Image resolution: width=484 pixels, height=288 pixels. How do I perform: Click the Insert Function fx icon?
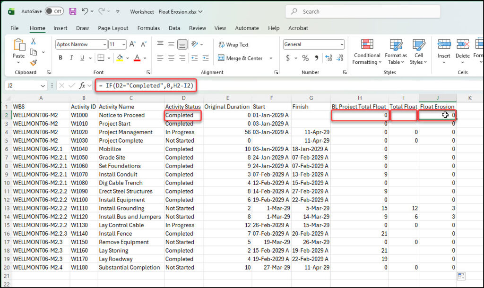(x=82, y=85)
